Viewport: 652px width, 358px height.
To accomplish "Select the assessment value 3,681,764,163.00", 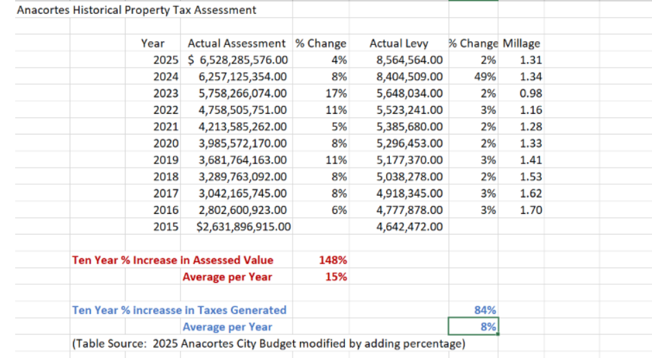I will tap(242, 159).
